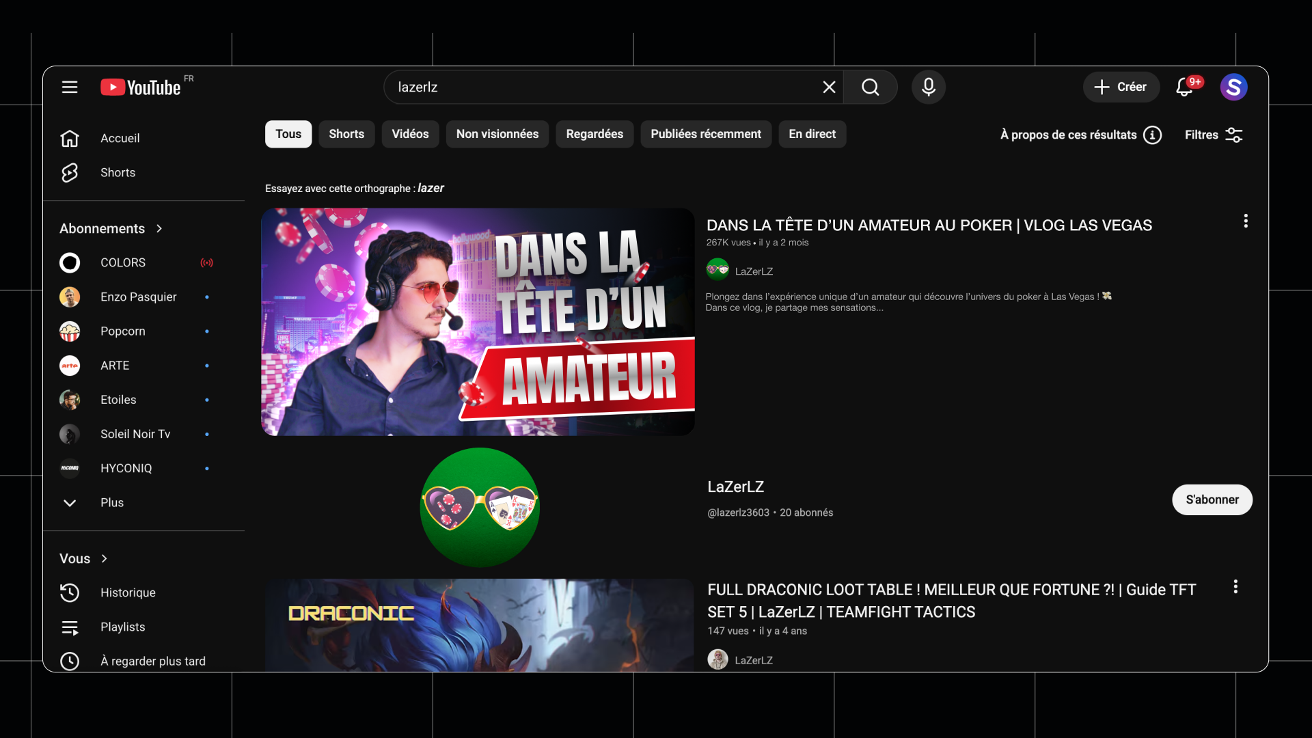
Task: Select the Non visionnées filter chip
Action: pos(497,134)
